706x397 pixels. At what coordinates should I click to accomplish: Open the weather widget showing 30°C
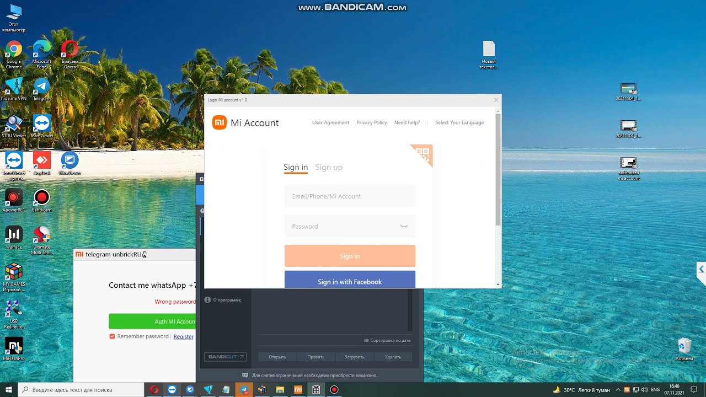coord(581,389)
